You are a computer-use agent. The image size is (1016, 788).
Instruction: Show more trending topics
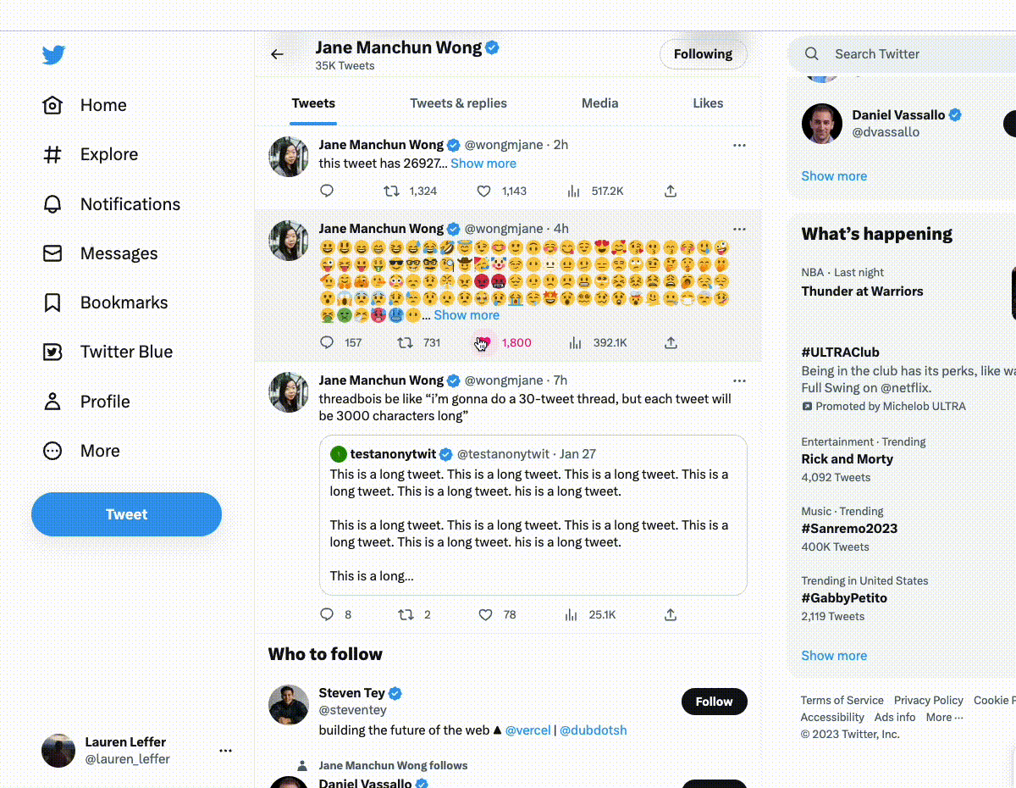[834, 655]
